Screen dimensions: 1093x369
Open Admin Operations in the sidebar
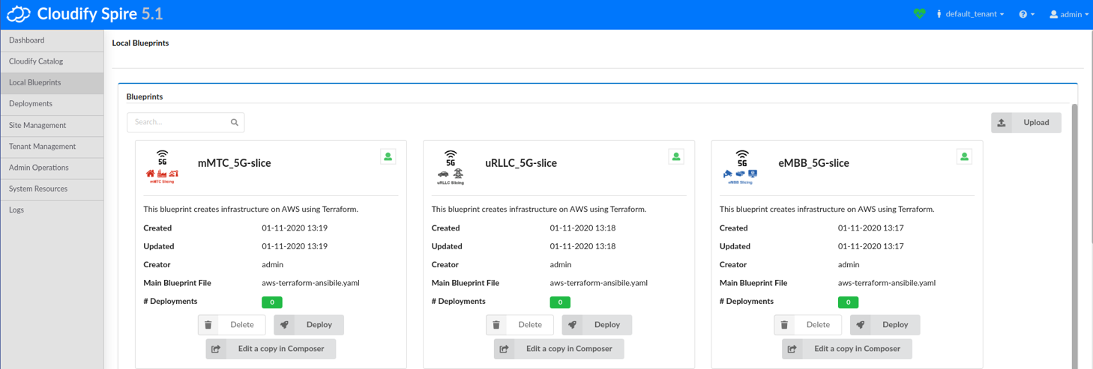52,168
